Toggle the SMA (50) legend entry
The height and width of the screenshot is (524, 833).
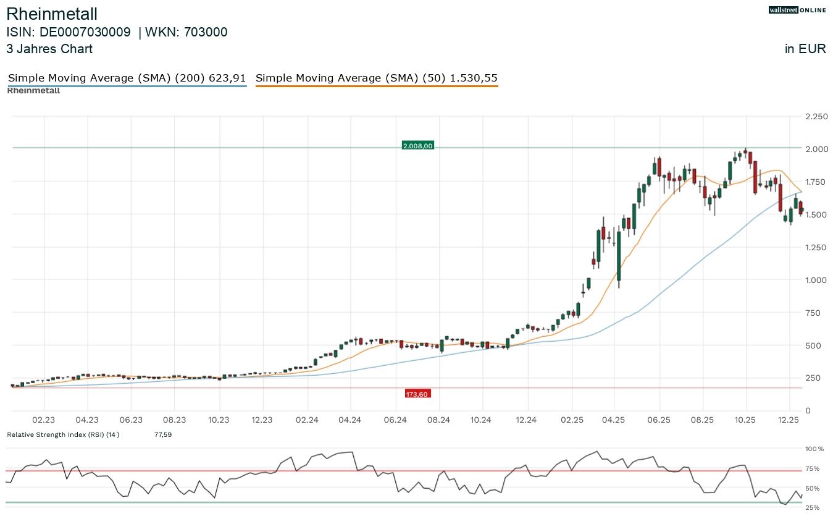376,78
